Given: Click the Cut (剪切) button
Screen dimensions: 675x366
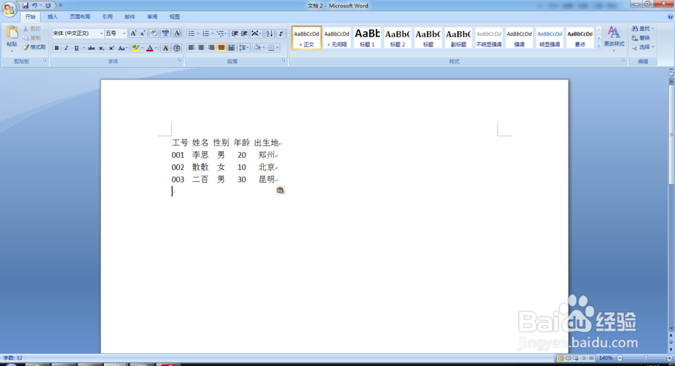Looking at the screenshot, I should 32,28.
